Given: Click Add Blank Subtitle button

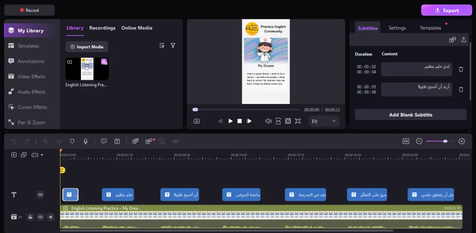Looking at the screenshot, I should [410, 115].
